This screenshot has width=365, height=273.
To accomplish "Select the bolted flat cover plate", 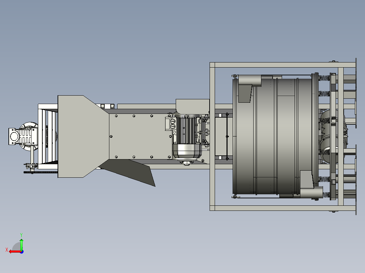I will [141, 136].
